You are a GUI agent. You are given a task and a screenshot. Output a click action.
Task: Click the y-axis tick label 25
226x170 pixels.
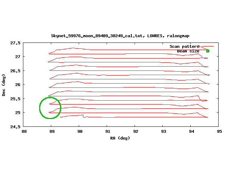pos(18,113)
